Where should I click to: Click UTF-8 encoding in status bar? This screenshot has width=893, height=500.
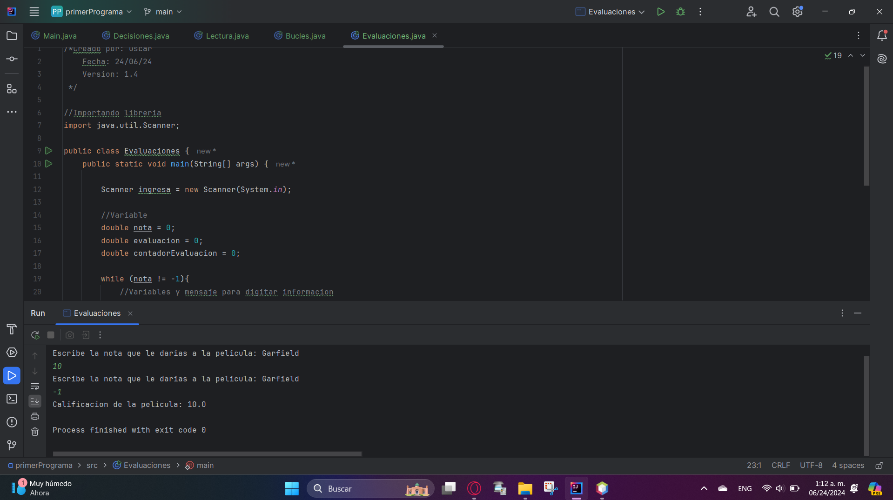(x=811, y=466)
